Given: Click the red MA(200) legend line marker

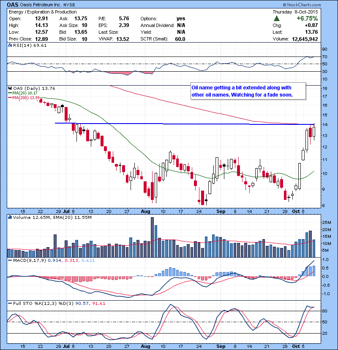Looking at the screenshot, I should [10, 97].
